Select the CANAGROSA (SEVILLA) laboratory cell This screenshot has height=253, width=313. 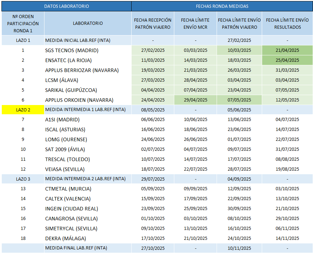(x=88, y=219)
